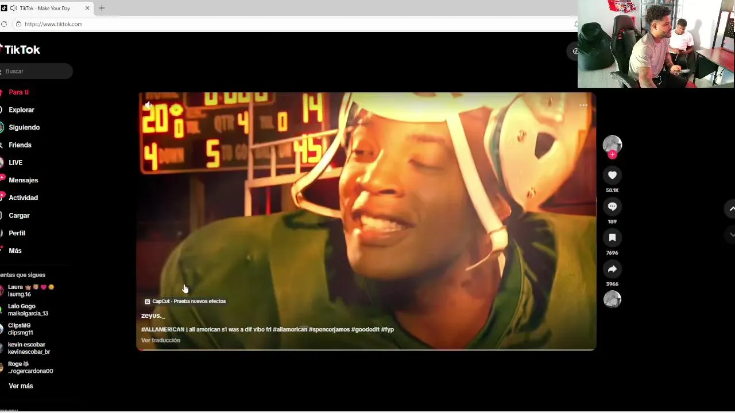Follow creator via red plus badge
Screen dimensions: 735x413
click(612, 155)
